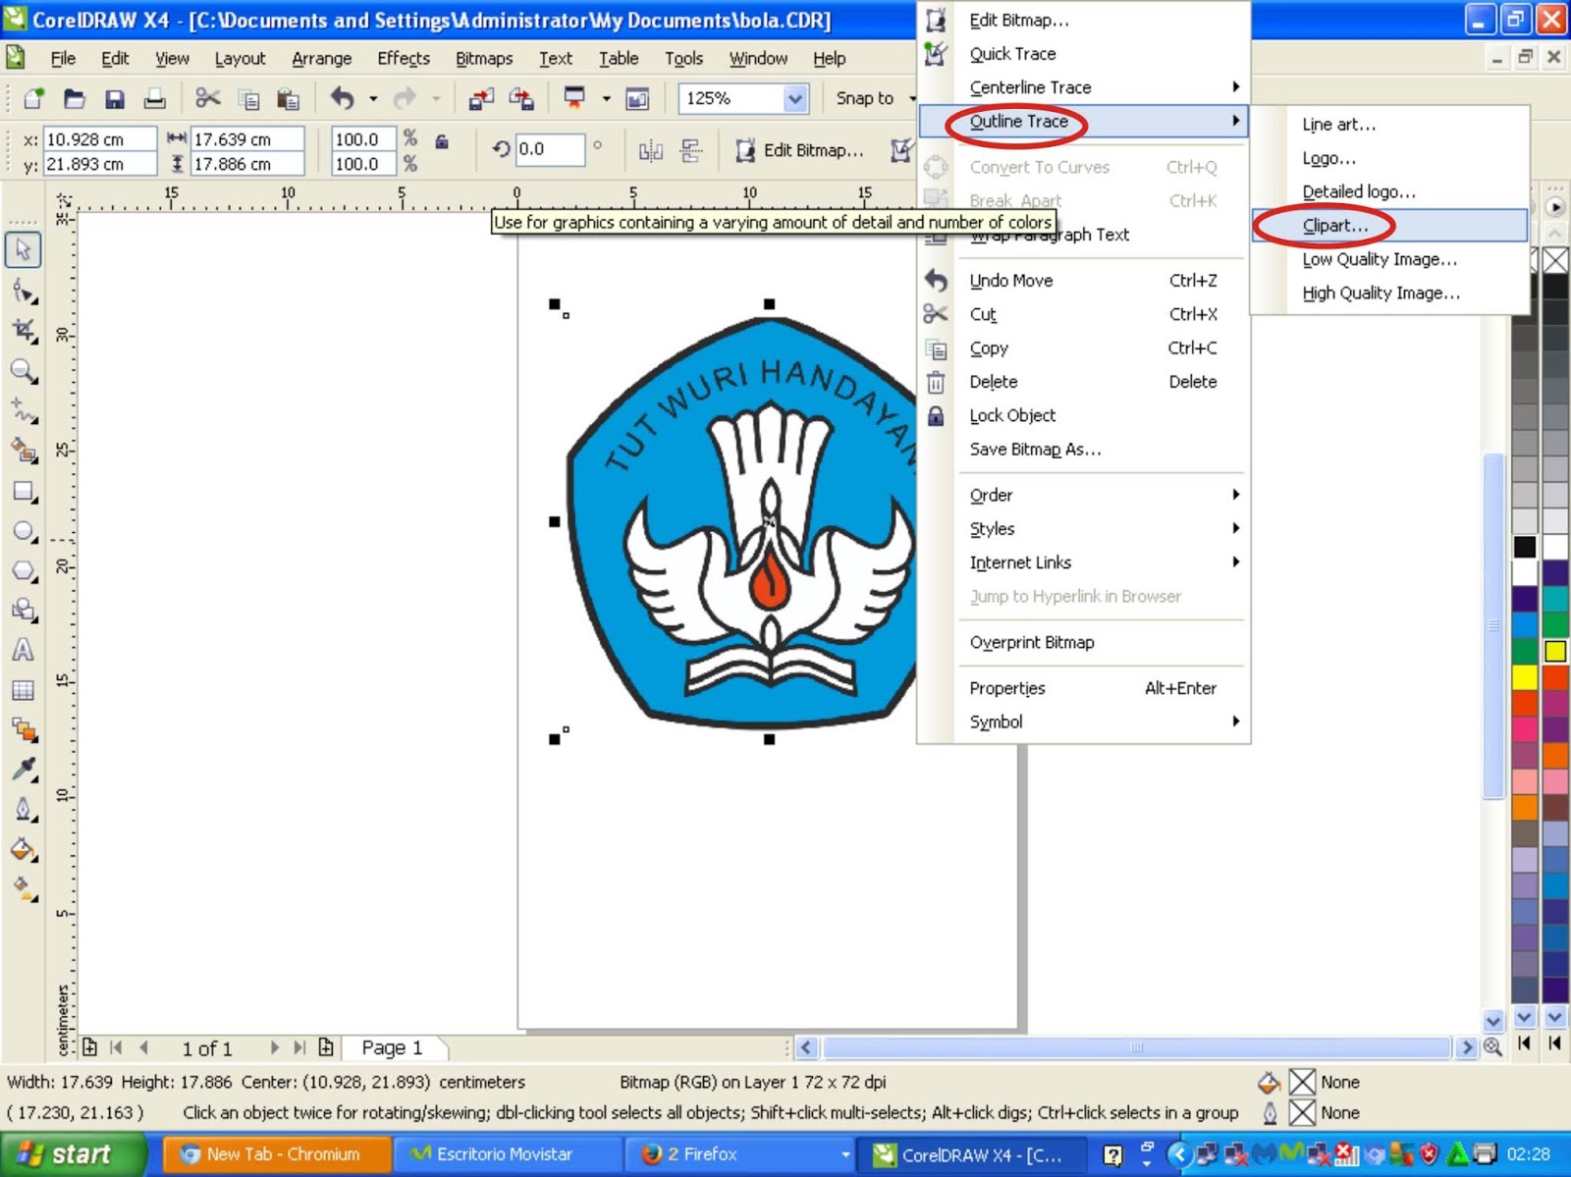1571x1177 pixels.
Task: Click the Export toolbar icon
Action: 521,98
